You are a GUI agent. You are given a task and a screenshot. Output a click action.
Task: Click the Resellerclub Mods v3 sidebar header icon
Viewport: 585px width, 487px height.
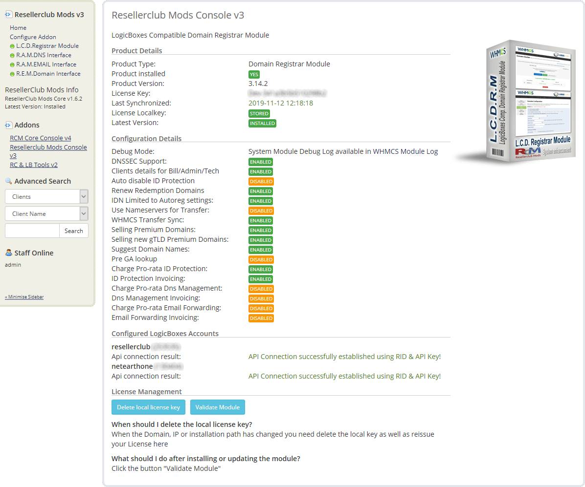pyautogui.click(x=8, y=15)
